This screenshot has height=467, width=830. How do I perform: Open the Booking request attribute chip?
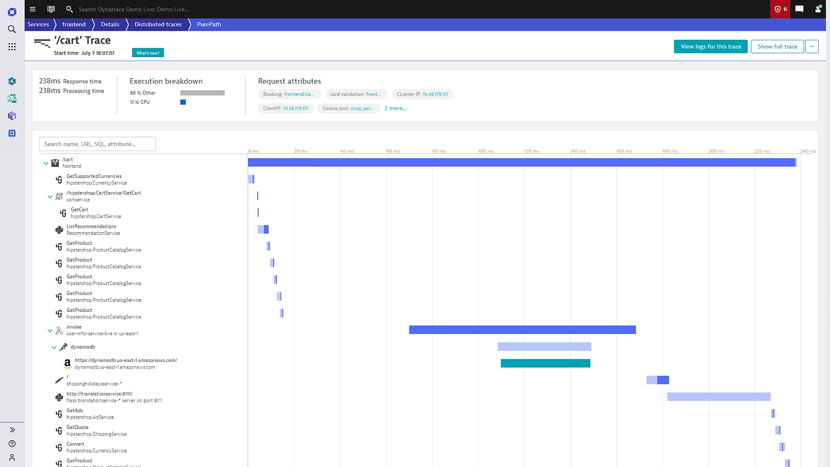click(289, 94)
